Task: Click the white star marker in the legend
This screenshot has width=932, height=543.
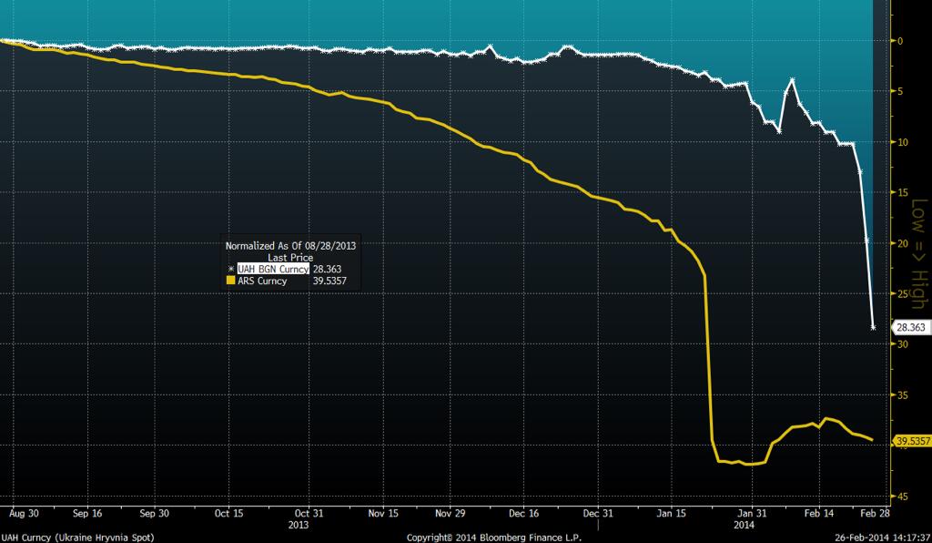Action: 230,270
